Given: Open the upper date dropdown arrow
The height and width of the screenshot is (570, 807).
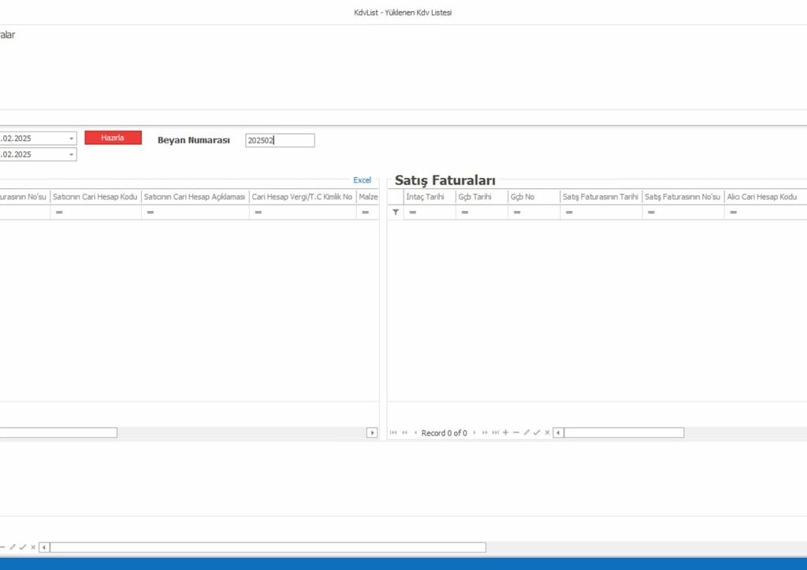Looking at the screenshot, I should coord(71,139).
